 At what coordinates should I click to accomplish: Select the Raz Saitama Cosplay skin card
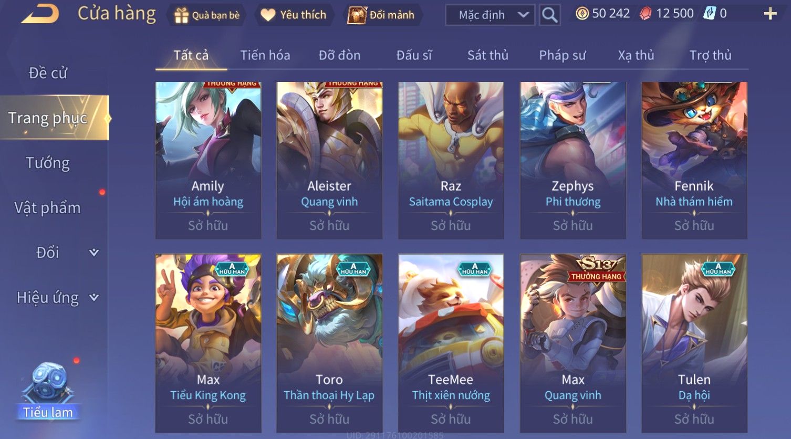451,160
